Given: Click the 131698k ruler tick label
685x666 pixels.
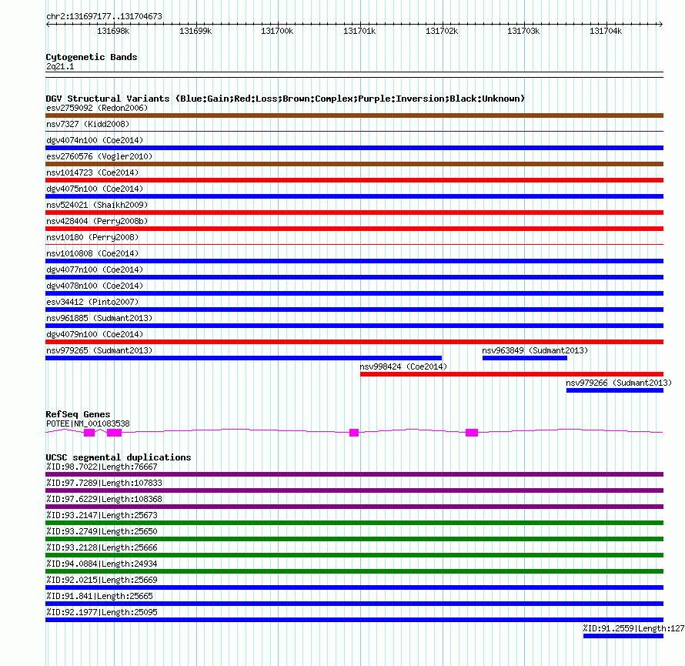Looking at the screenshot, I should click(113, 31).
